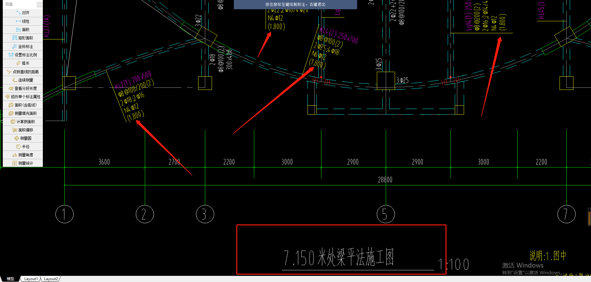This screenshot has width=591, height=282.
Task: Choose the 面积 area measure tool
Action: (23, 30)
